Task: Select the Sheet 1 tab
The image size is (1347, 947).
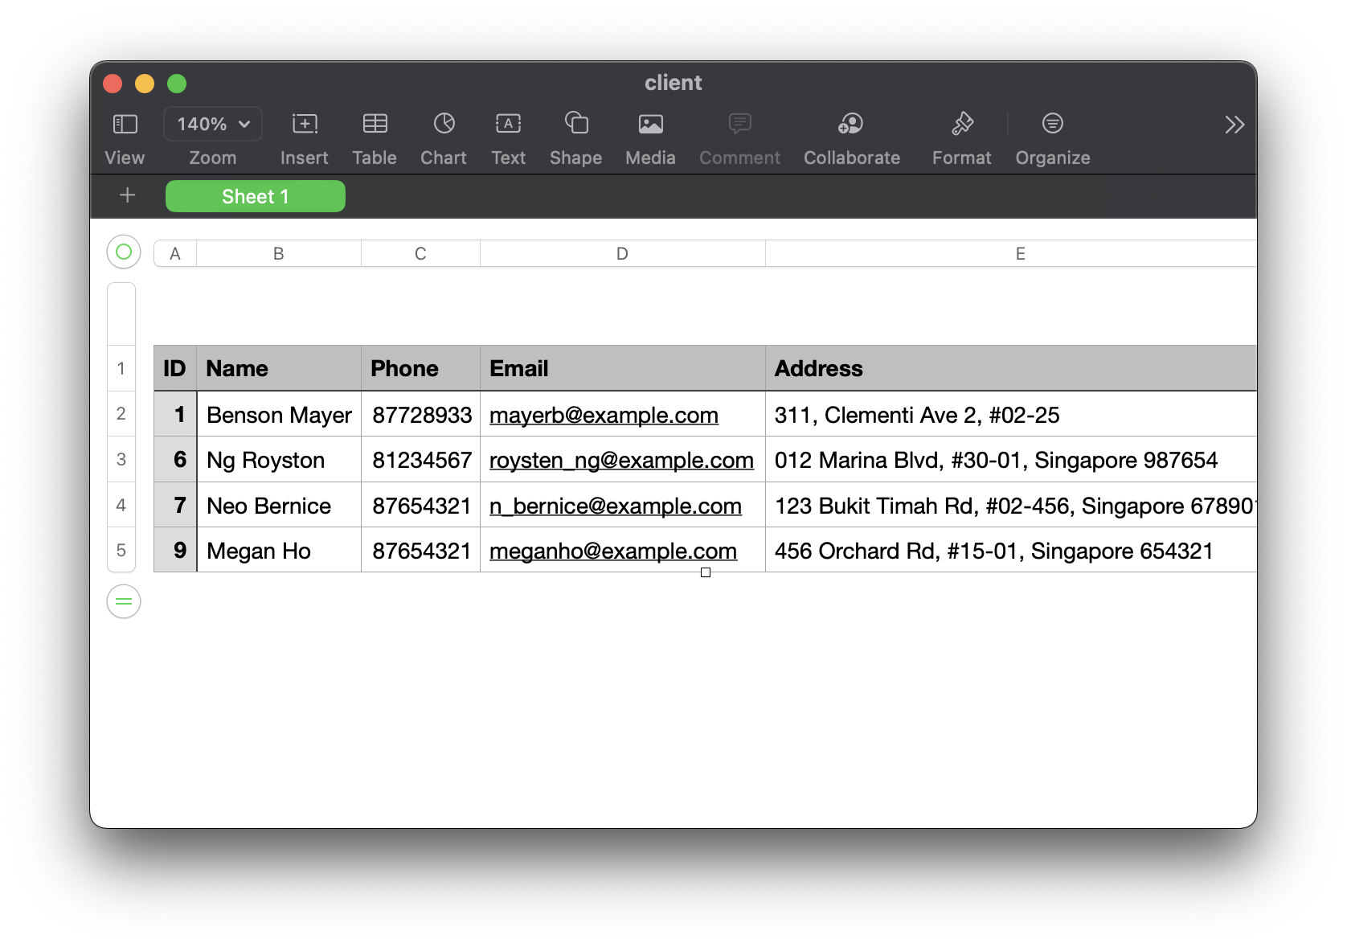Action: pos(256,196)
